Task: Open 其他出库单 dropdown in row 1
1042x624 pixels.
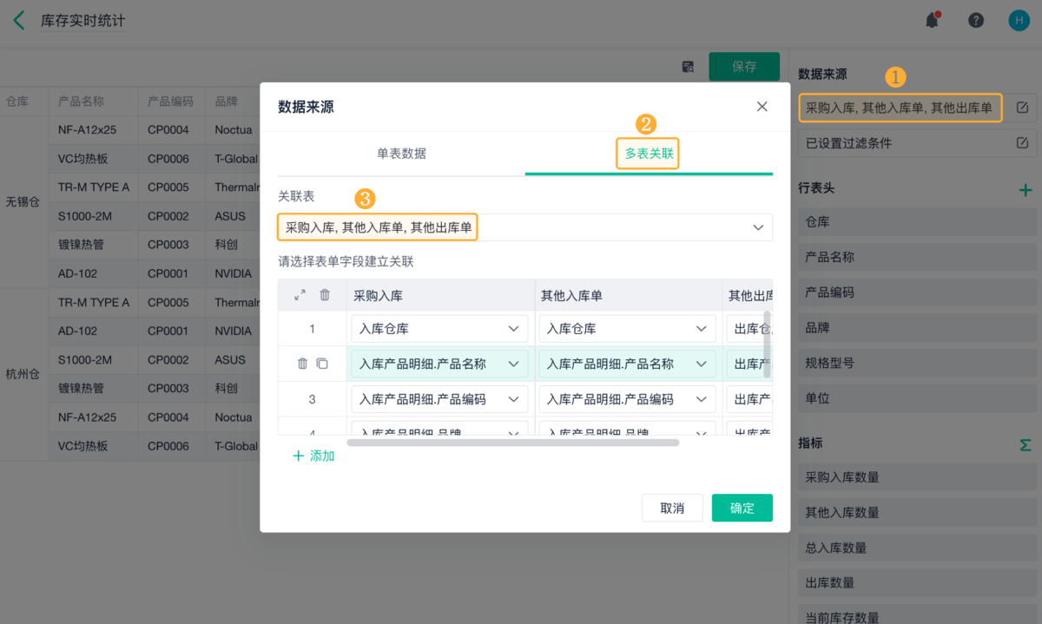Action: coord(749,329)
